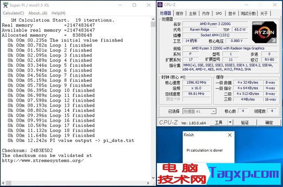Open the Calculate(C) menu in Super PI

tap(13, 13)
